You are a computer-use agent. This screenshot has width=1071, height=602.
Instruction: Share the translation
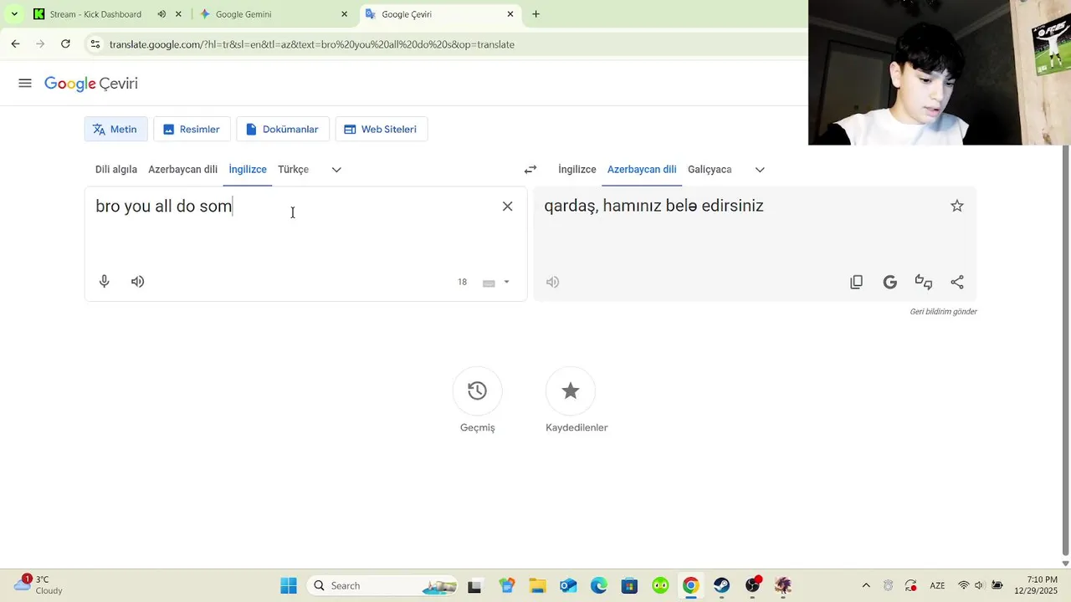tap(957, 282)
